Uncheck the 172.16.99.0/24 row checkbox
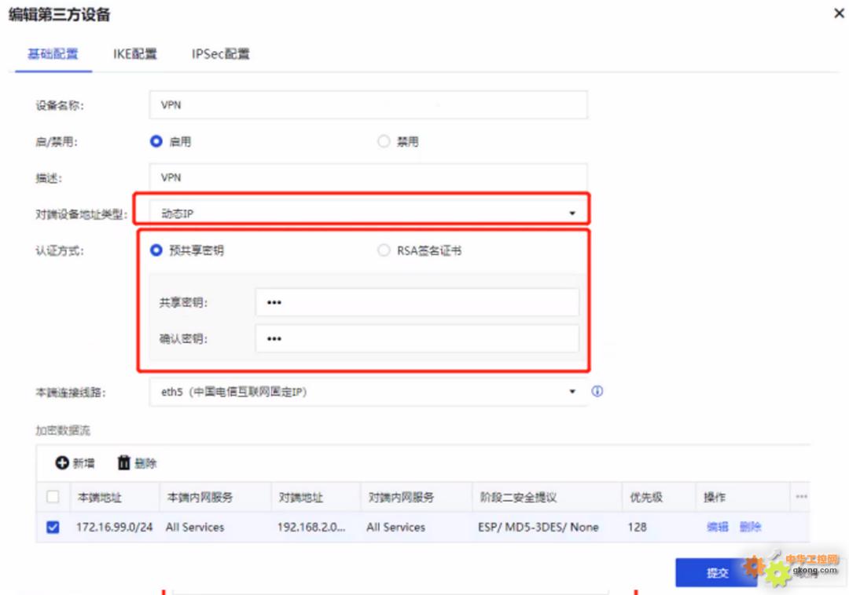Screen dimensions: 849x595 [x=53, y=527]
